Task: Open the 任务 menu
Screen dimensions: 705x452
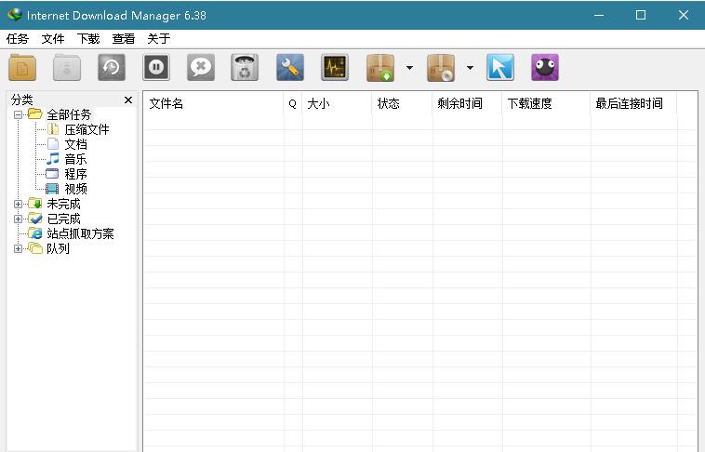Action: [18, 39]
